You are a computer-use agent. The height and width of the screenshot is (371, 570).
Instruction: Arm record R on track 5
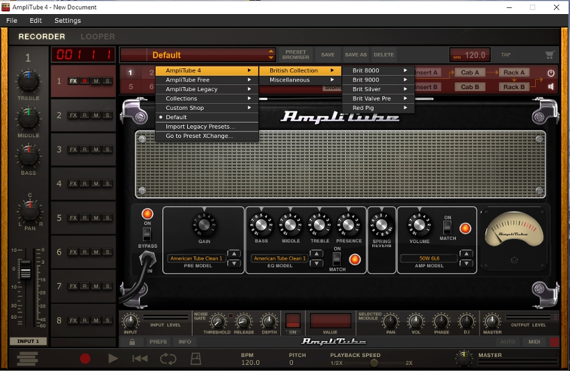point(84,218)
